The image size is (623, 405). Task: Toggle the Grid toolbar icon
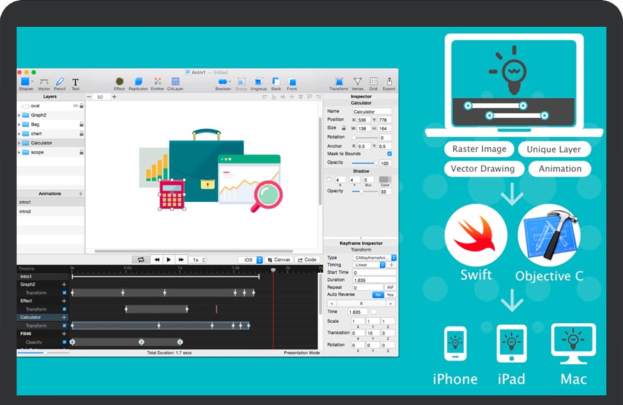(x=373, y=82)
